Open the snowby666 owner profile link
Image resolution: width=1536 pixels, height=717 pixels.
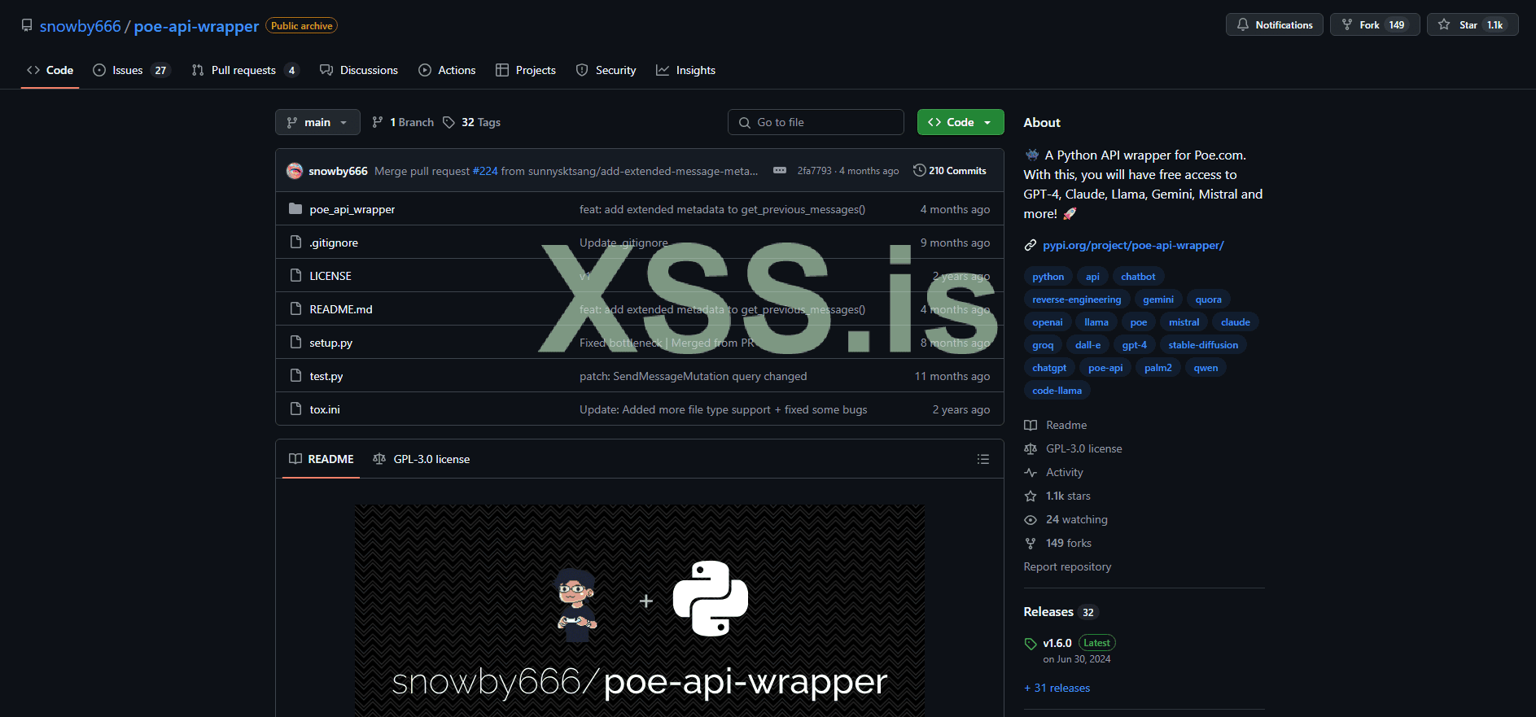coord(80,26)
